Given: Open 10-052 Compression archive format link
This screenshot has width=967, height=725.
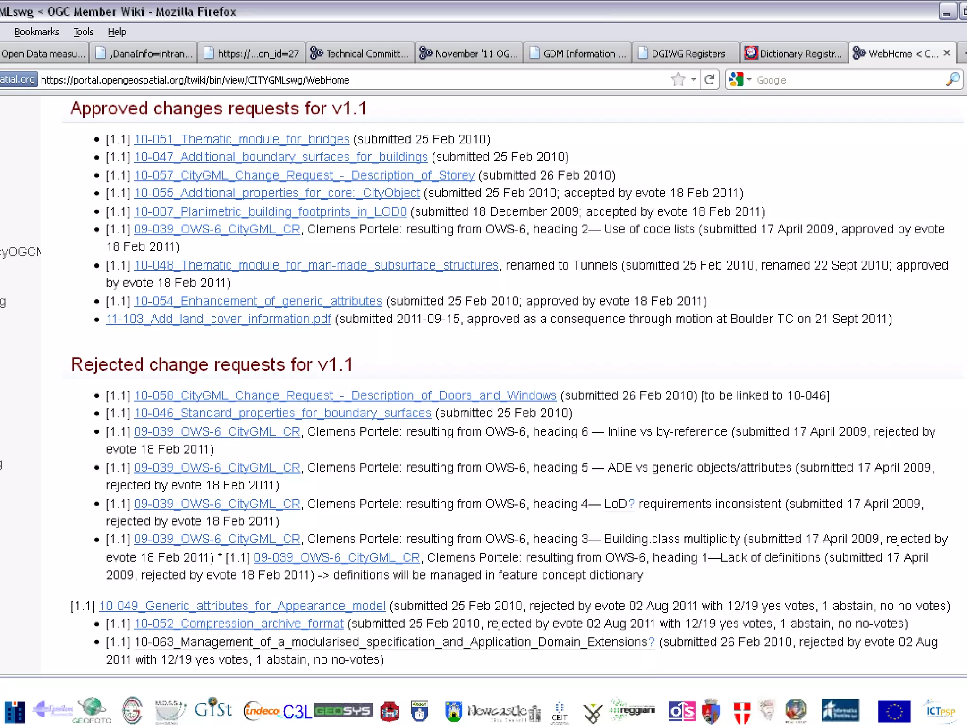Looking at the screenshot, I should 238,624.
